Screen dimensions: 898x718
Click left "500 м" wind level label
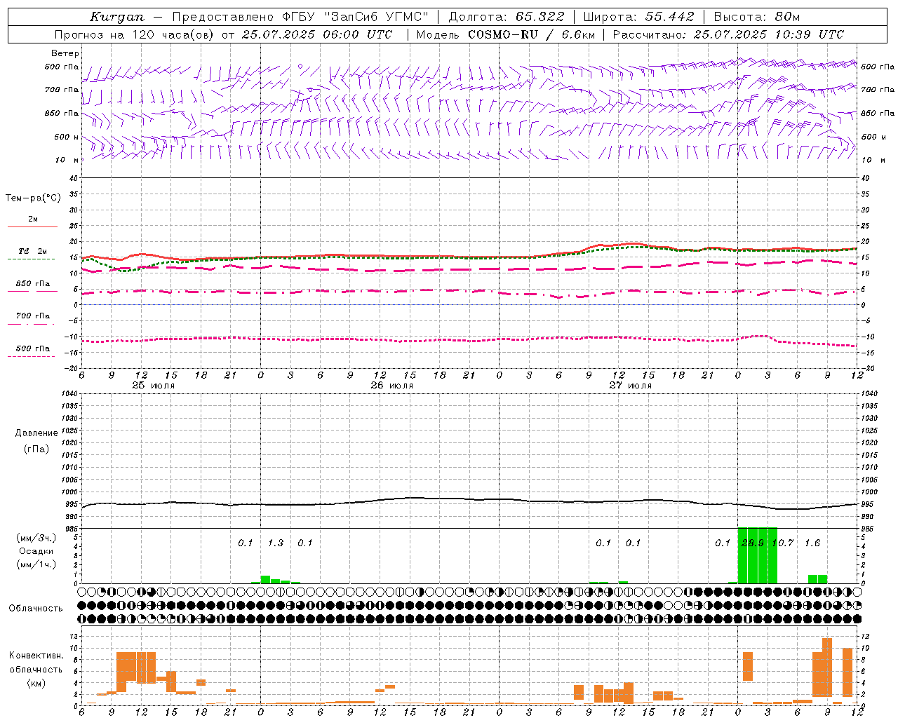[67, 137]
